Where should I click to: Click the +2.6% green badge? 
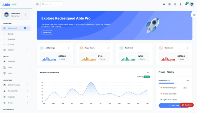[x=147, y=77]
